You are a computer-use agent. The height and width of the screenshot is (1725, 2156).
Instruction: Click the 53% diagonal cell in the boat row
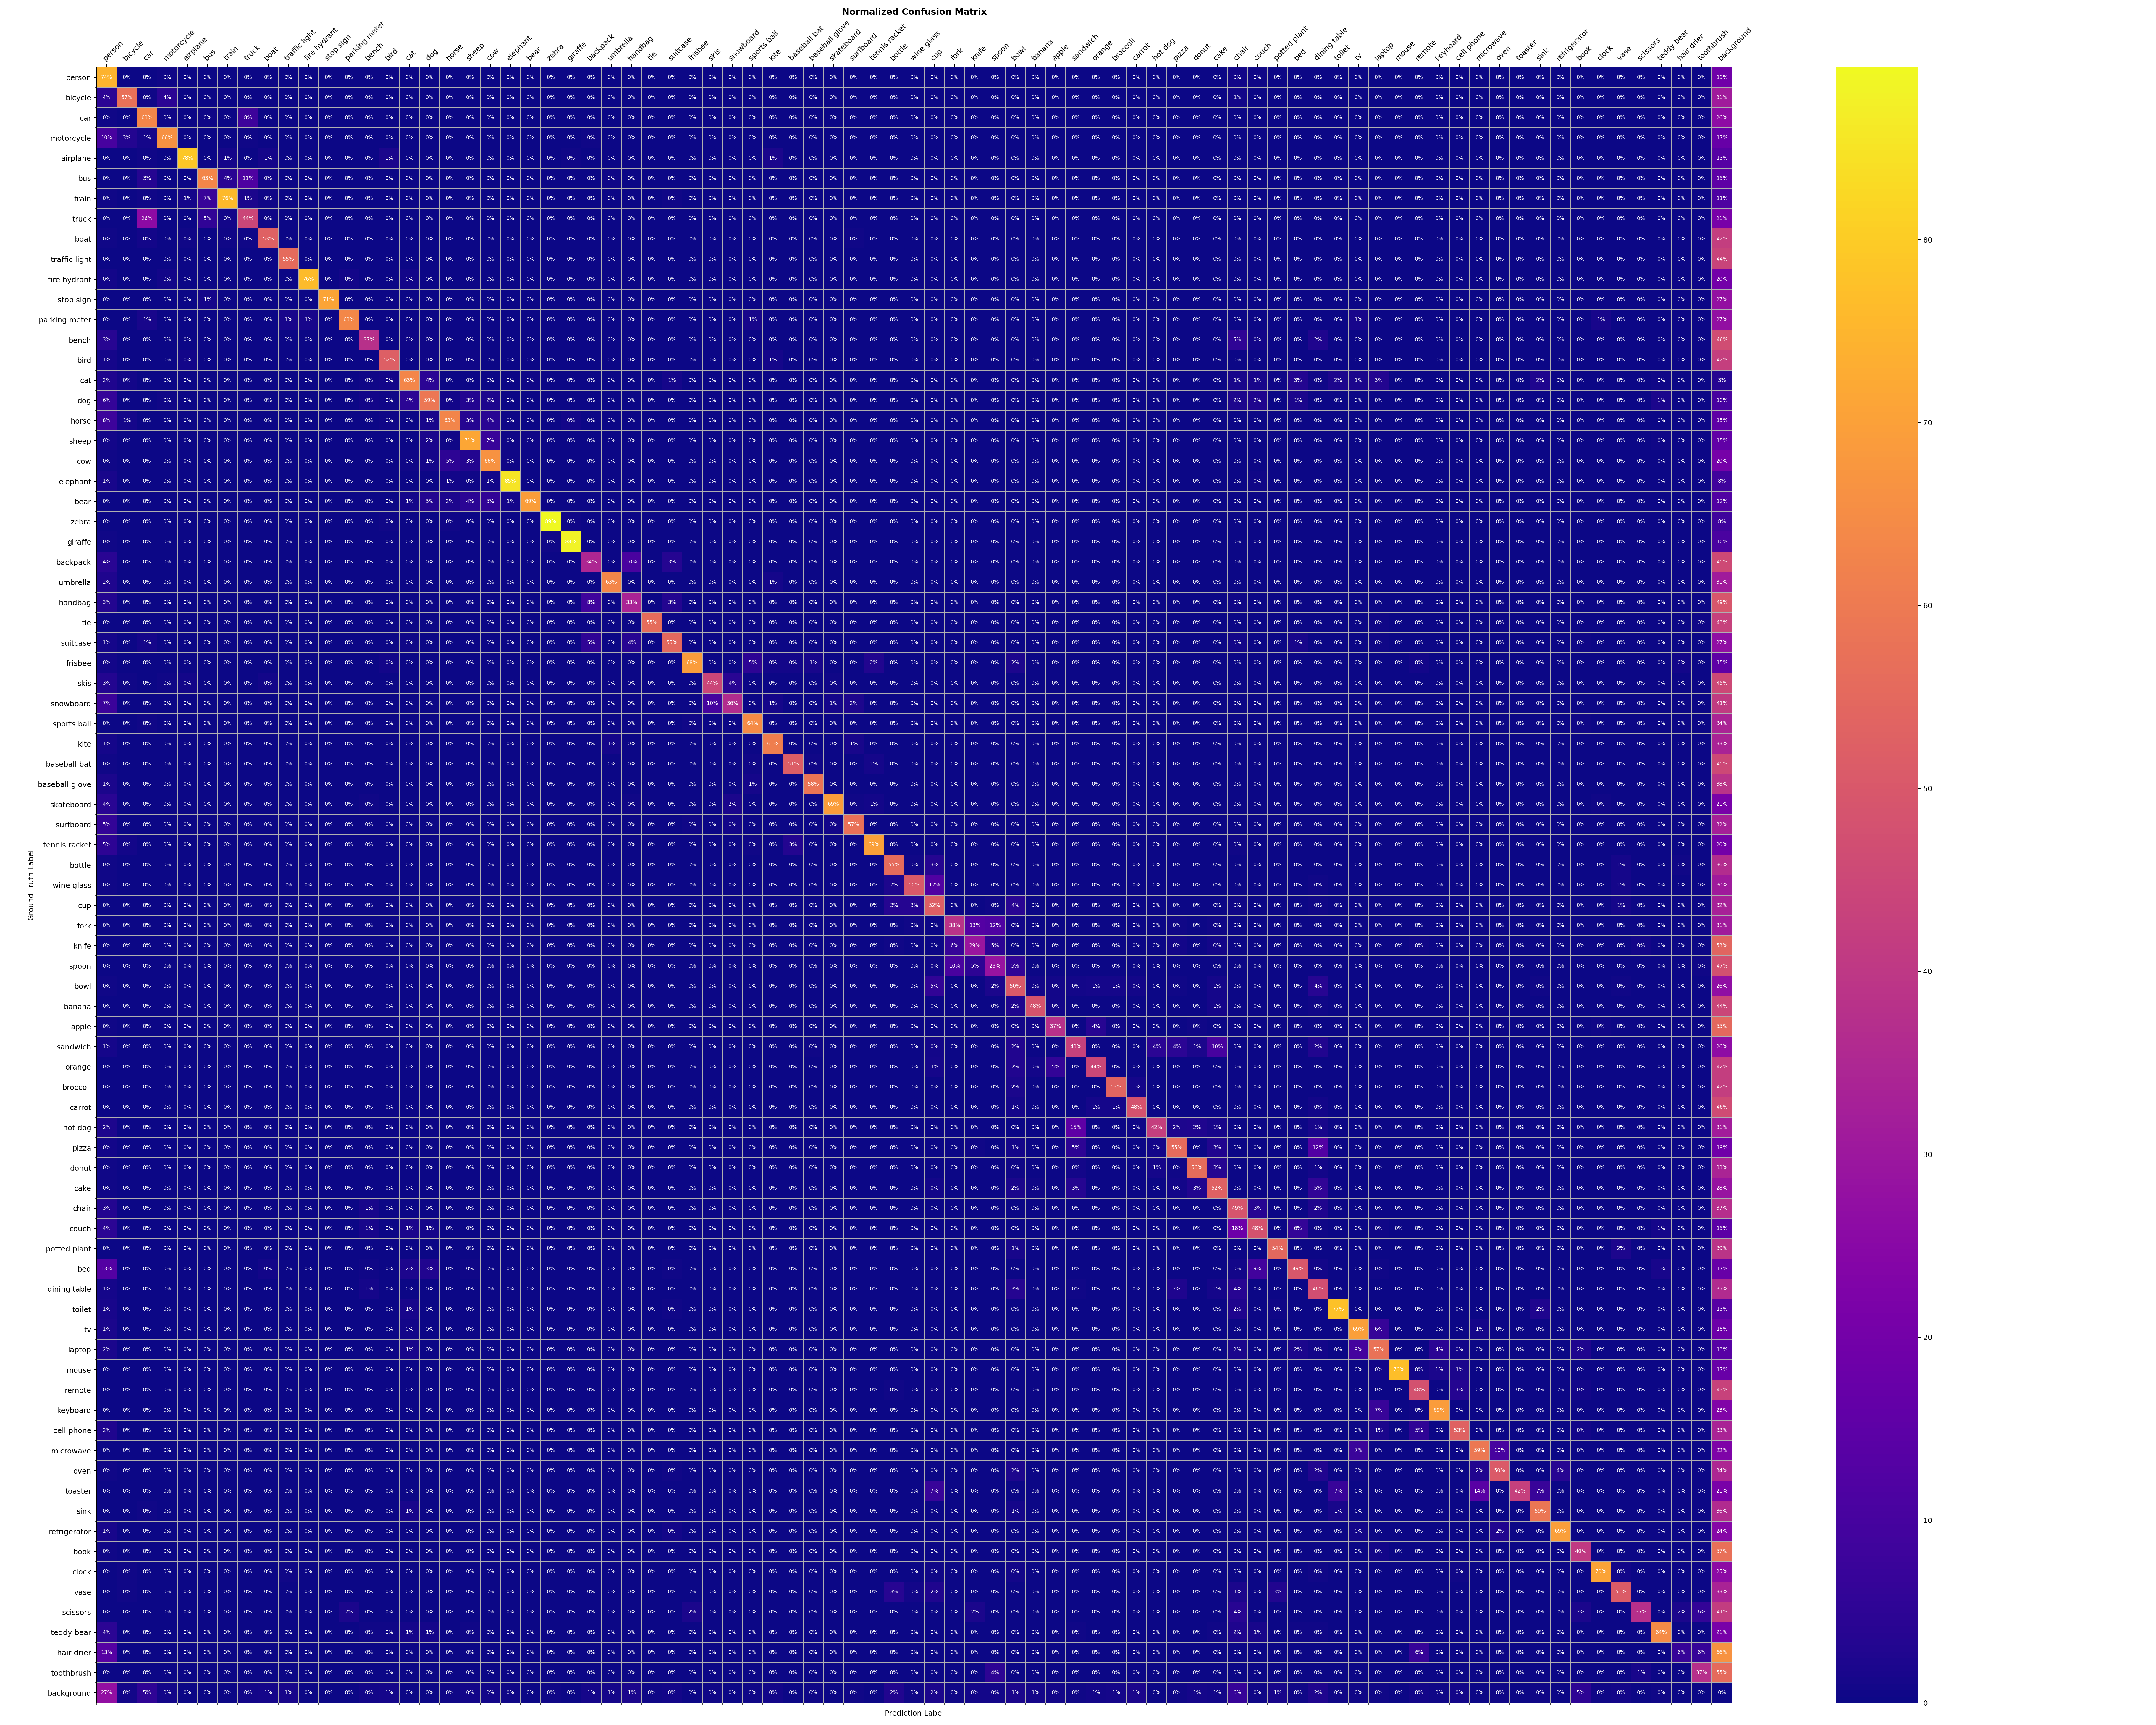[268, 239]
